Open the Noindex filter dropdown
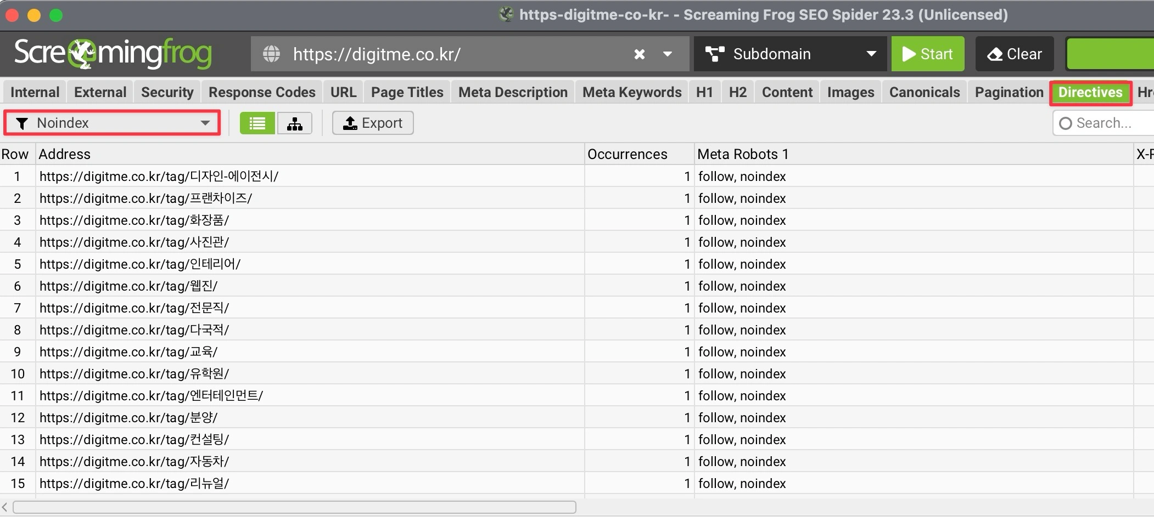1154x522 pixels. pos(113,123)
